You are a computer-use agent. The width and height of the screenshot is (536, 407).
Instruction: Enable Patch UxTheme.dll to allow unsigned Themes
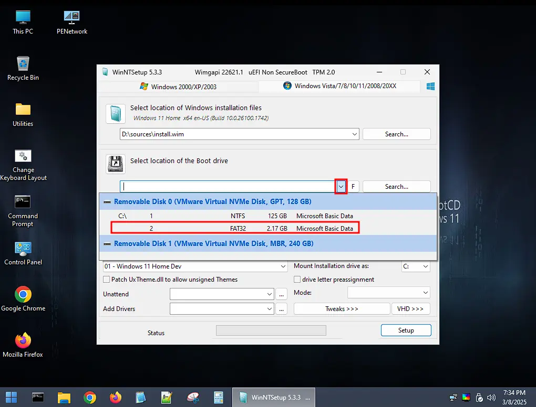pyautogui.click(x=106, y=280)
